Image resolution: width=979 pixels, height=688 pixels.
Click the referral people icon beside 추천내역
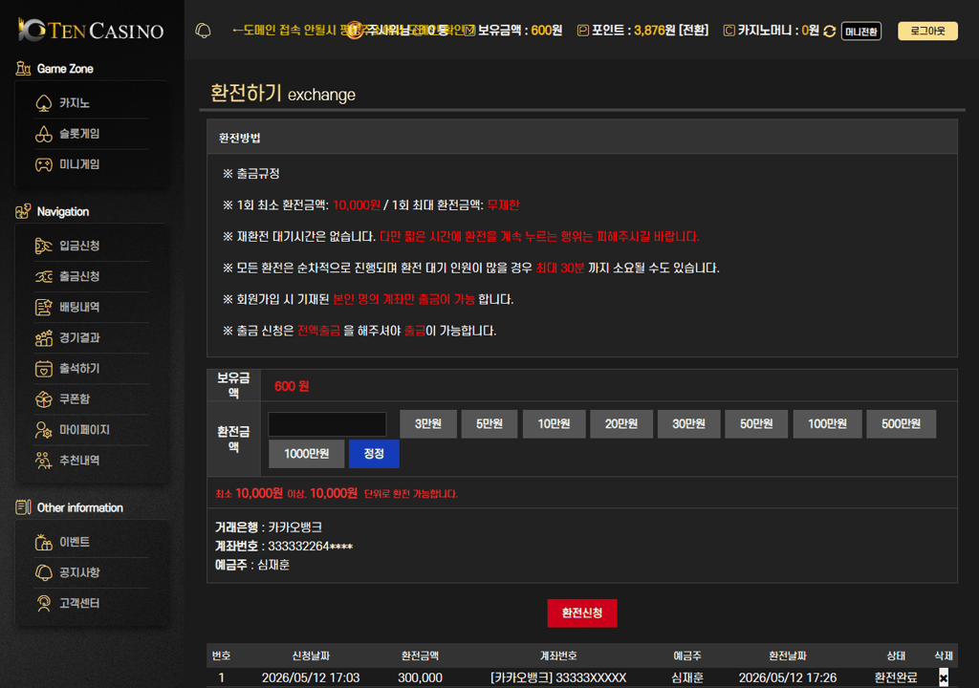(44, 461)
